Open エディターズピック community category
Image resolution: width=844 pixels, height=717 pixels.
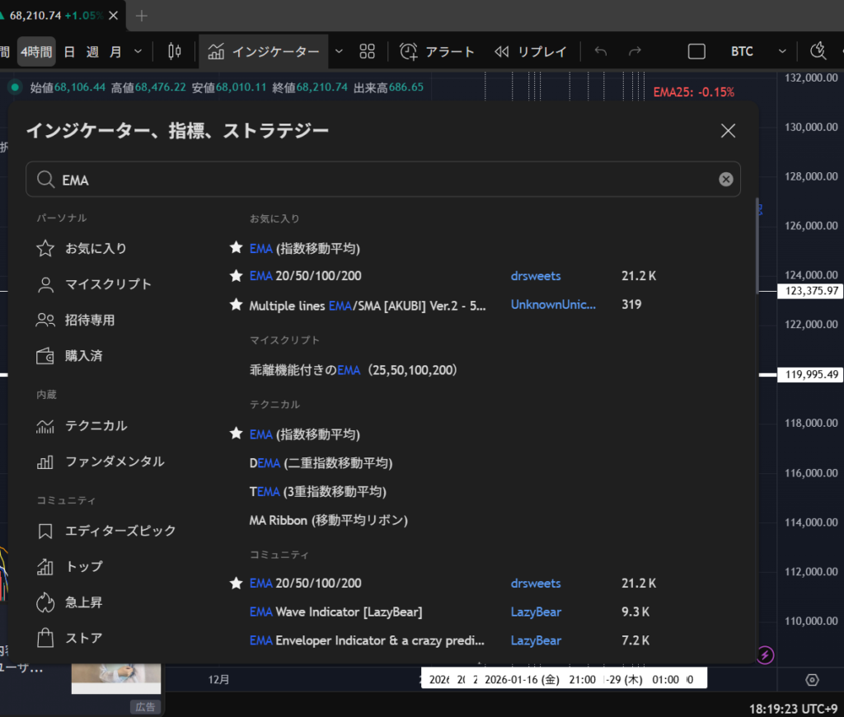[120, 531]
